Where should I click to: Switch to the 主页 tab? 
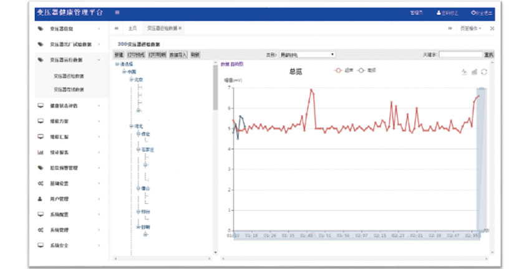click(x=132, y=29)
